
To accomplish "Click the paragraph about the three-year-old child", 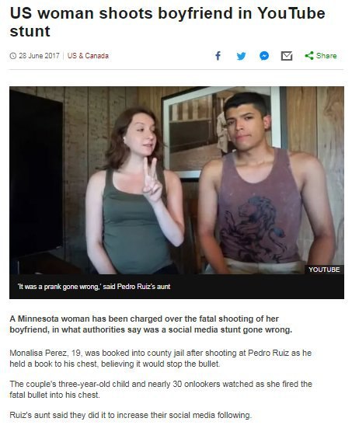I will (x=161, y=389).
